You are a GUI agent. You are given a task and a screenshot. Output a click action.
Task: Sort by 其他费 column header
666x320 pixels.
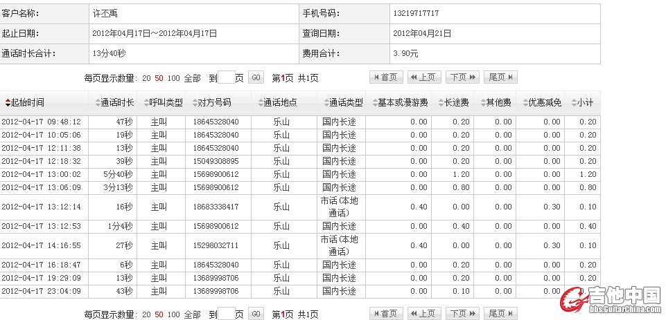click(x=498, y=102)
